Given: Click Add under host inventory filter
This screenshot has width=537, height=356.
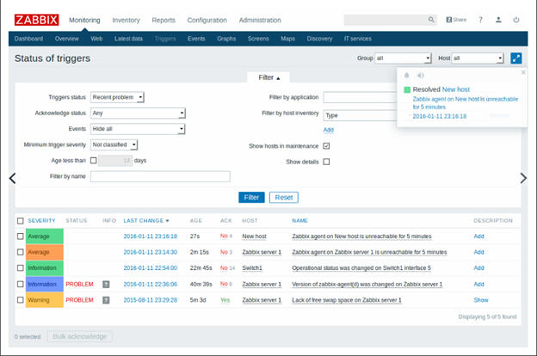Looking at the screenshot, I should [x=329, y=130].
